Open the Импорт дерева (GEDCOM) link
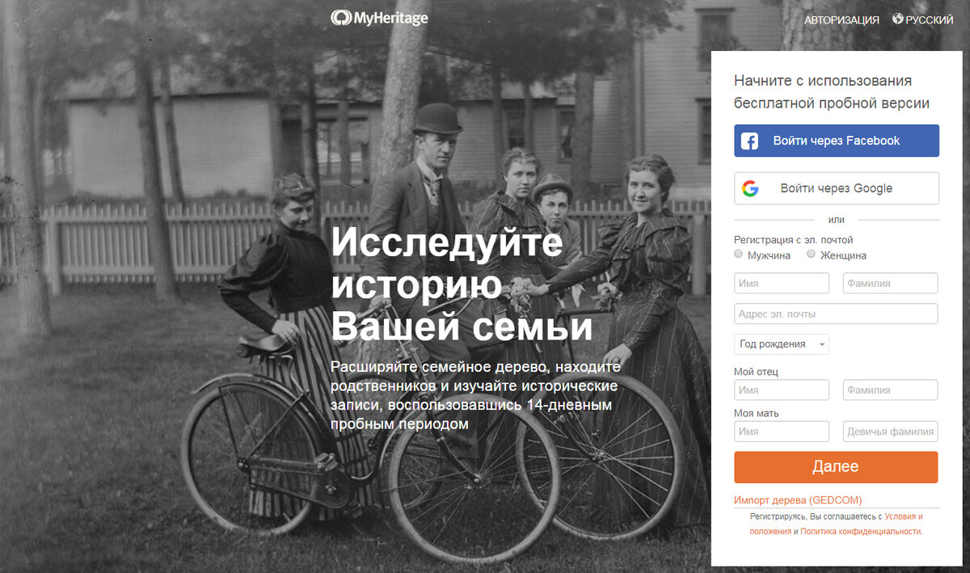 (798, 500)
